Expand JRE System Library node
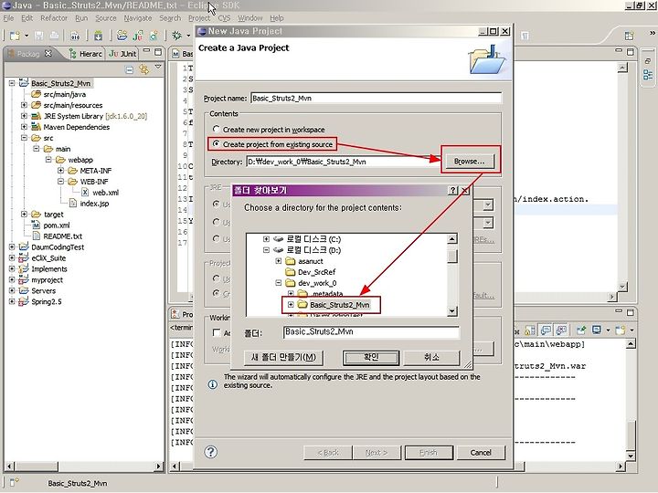The image size is (658, 493). pos(25,116)
